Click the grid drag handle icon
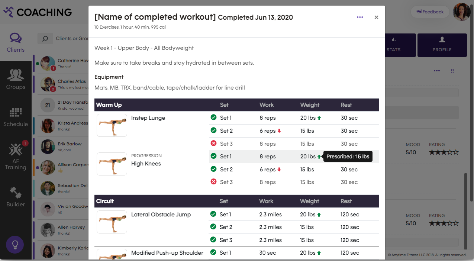 pyautogui.click(x=452, y=71)
